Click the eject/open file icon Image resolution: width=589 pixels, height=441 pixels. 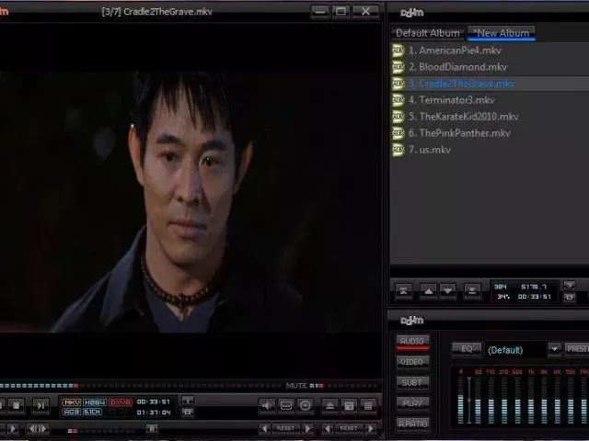(329, 404)
